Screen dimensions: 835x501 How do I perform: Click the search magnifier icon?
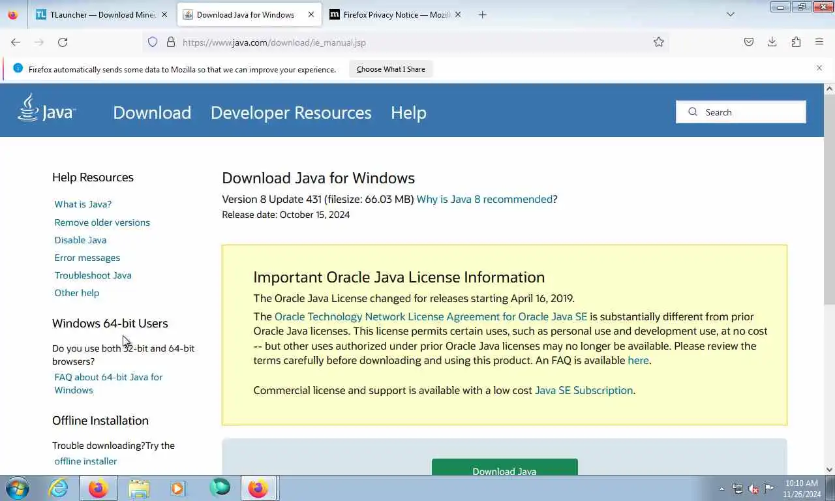693,112
